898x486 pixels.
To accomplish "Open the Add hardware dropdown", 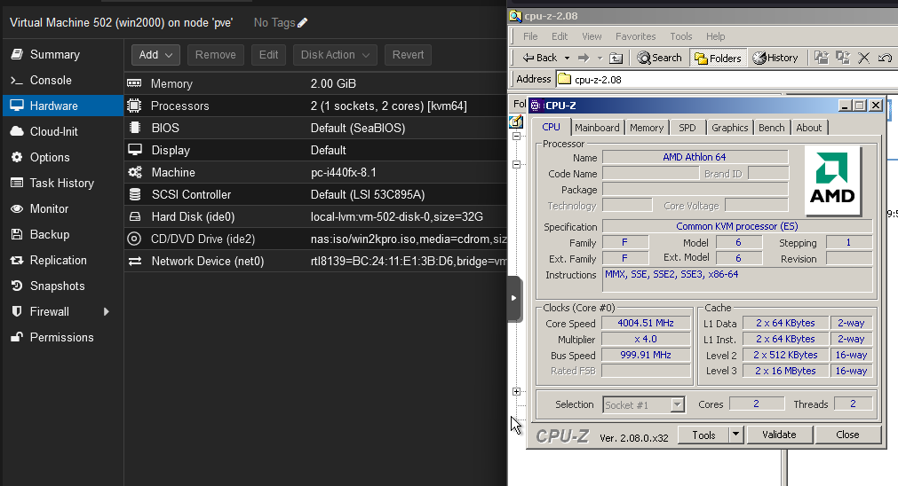I will click(x=156, y=55).
